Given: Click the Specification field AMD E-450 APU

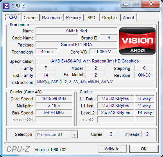Looking at the screenshot, I should point(95,61).
